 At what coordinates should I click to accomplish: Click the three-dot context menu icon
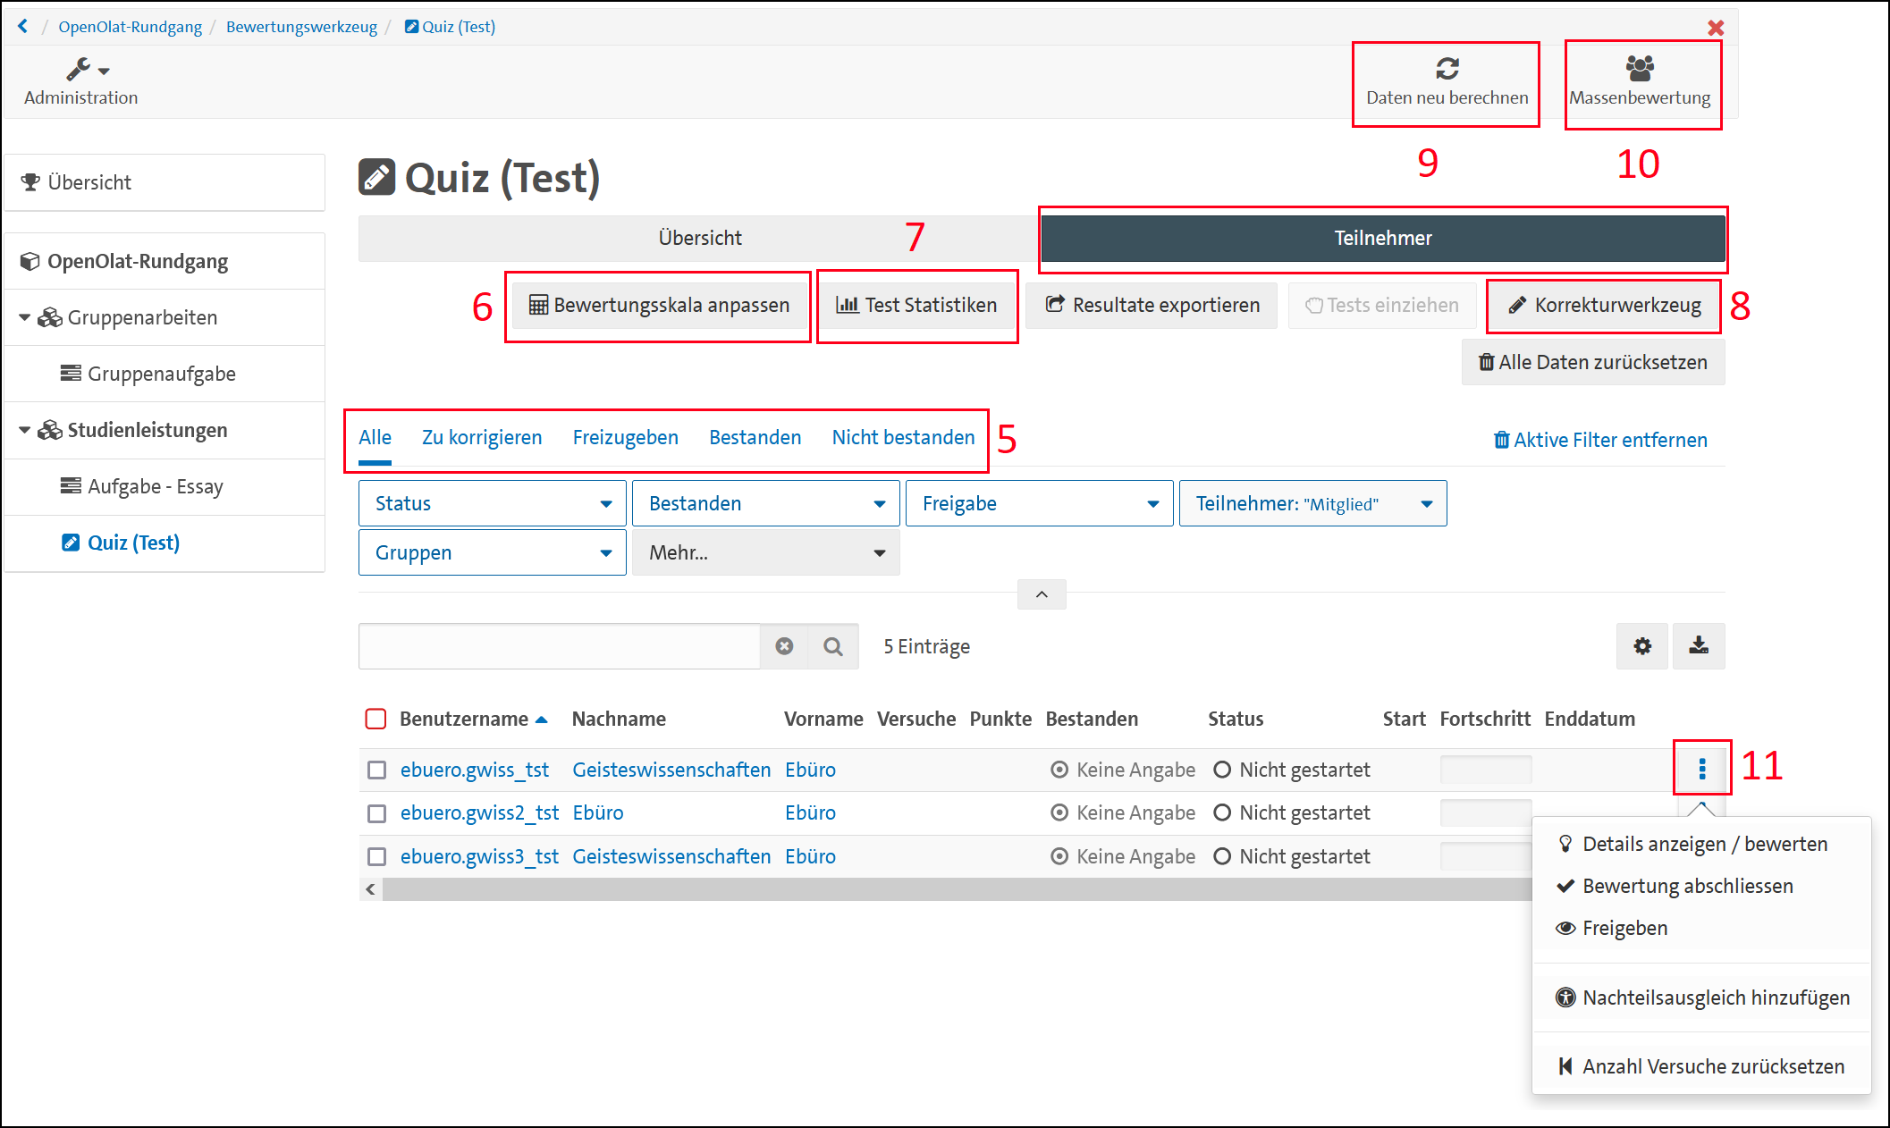tap(1702, 770)
